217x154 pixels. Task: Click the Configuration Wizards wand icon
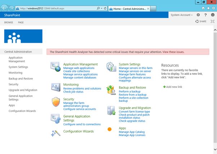click(x=56, y=133)
